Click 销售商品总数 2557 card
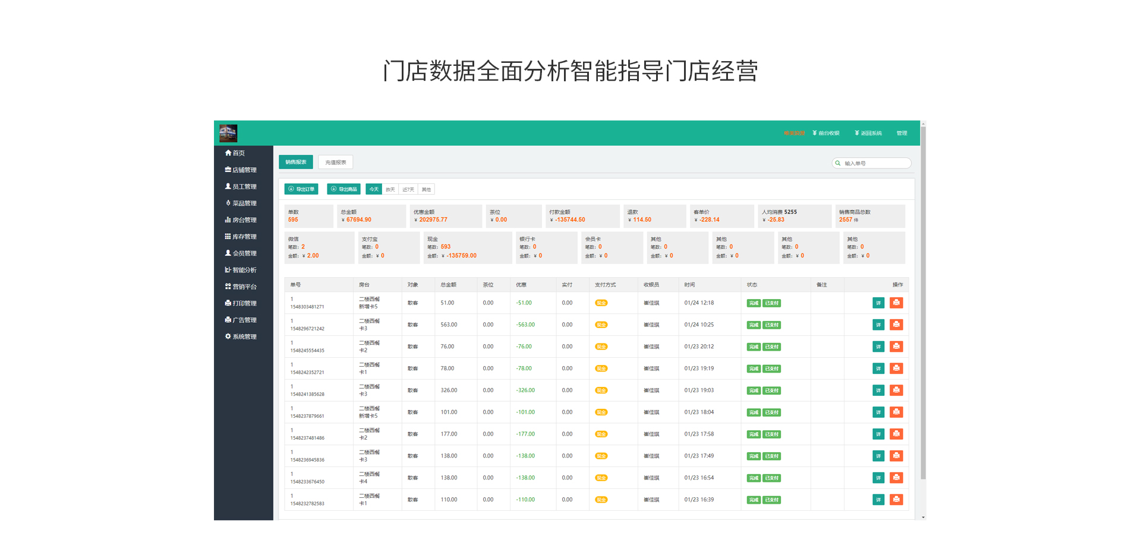This screenshot has width=1141, height=534. 870,216
